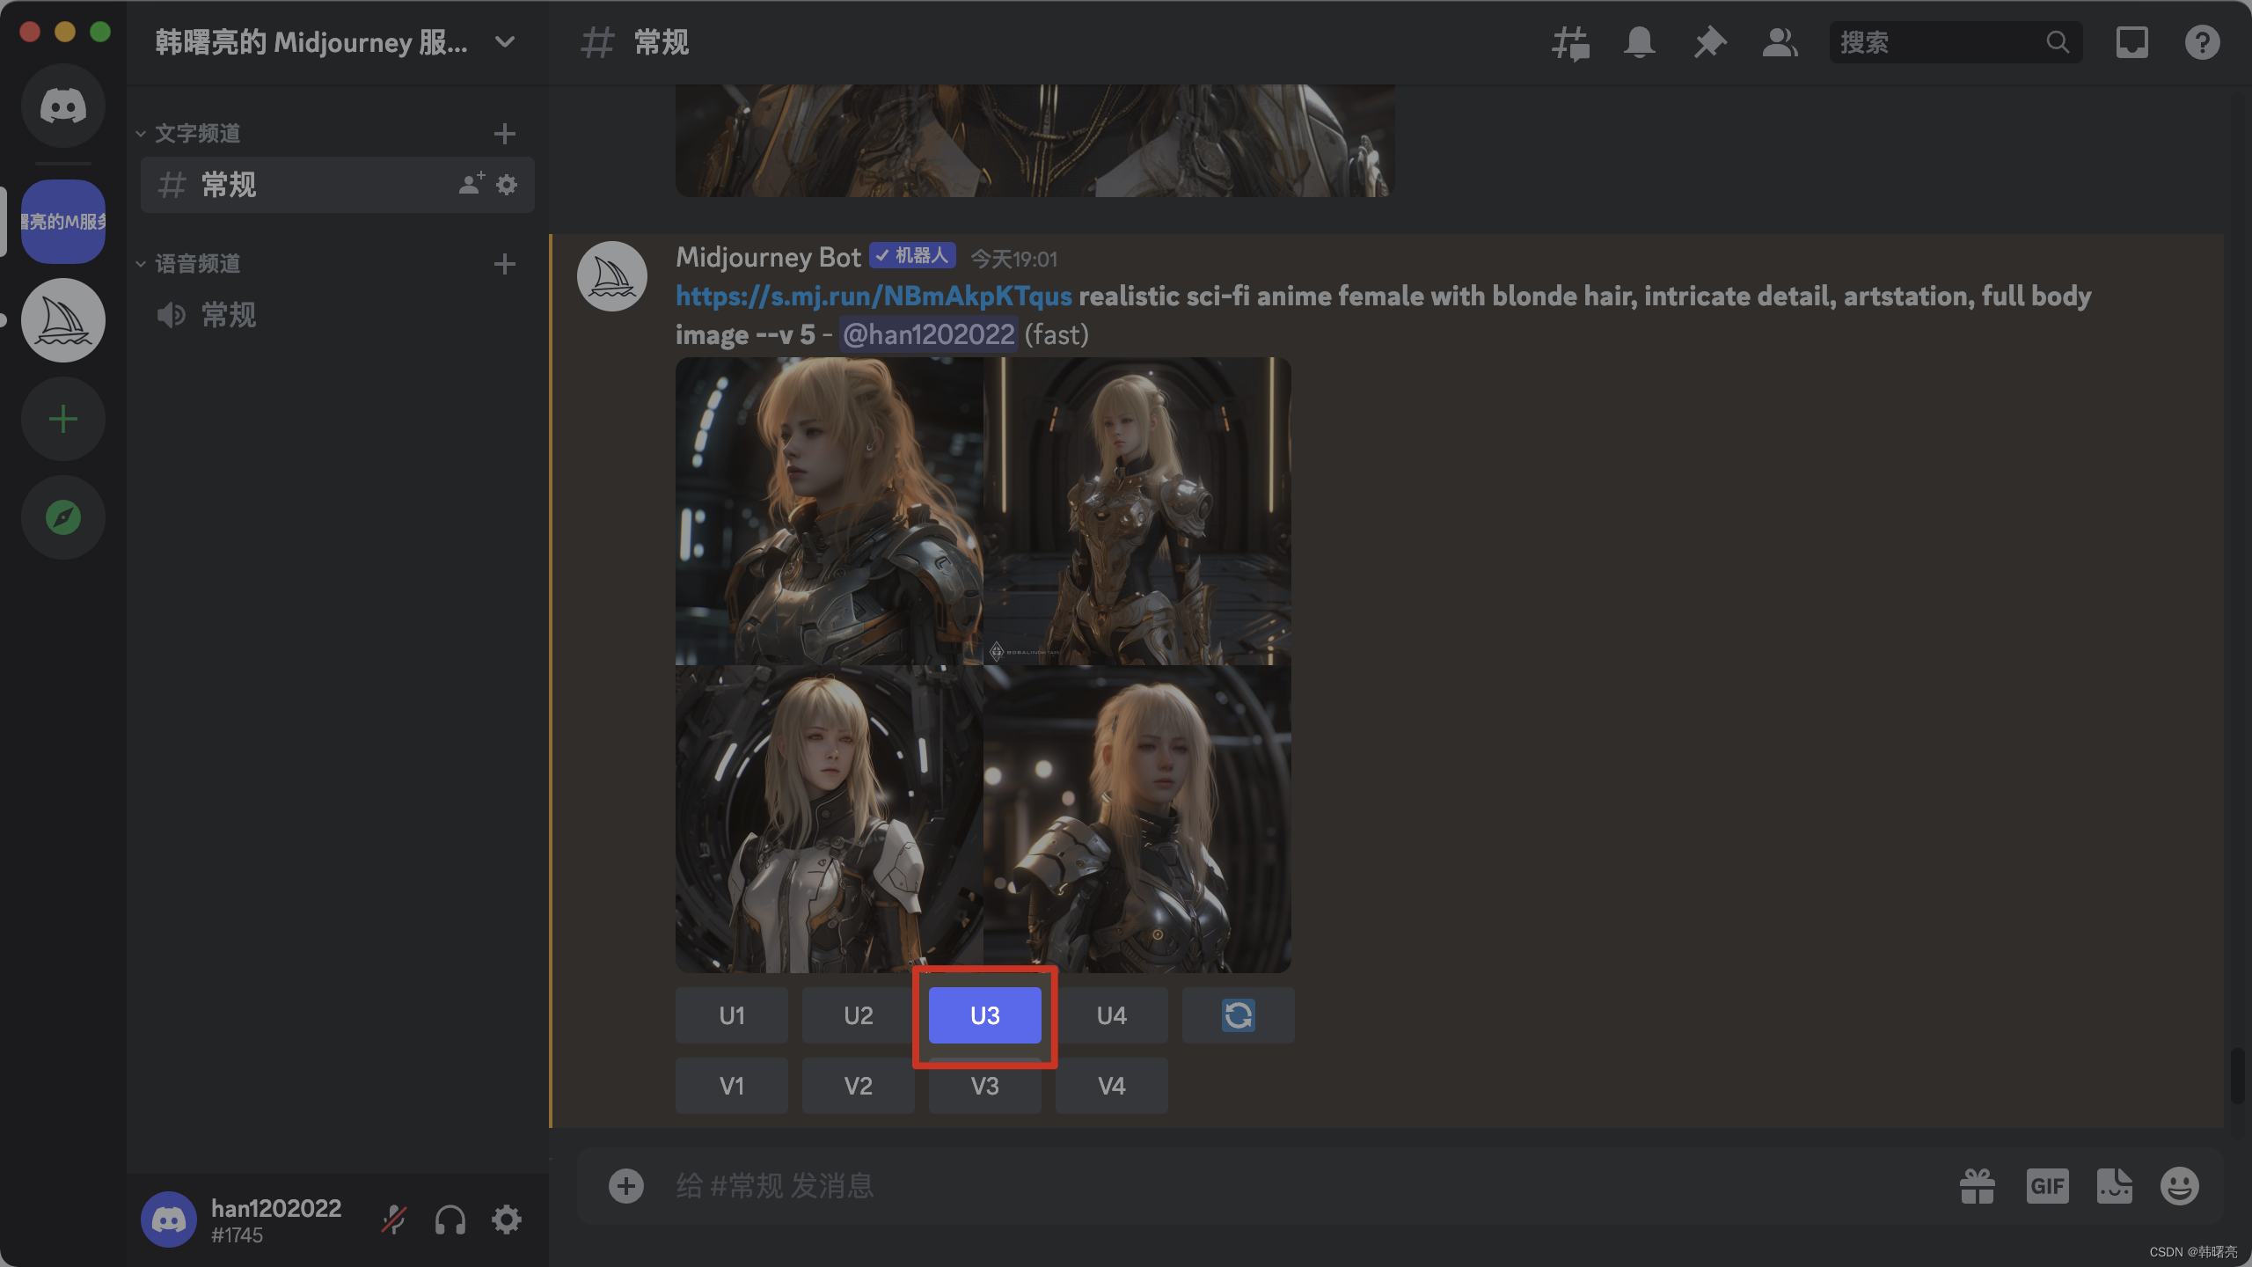Image resolution: width=2252 pixels, height=1267 pixels.
Task: Open the inbox icon in header
Action: (x=2131, y=42)
